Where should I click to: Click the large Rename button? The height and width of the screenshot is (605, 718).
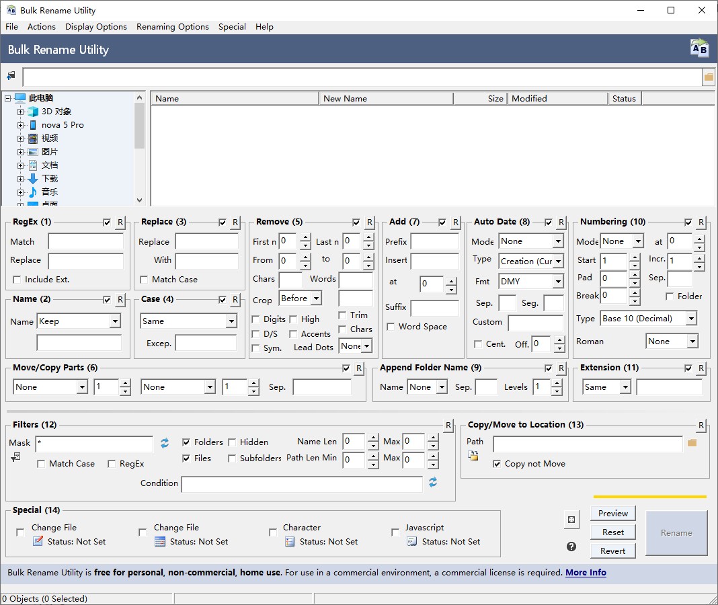[x=676, y=533]
